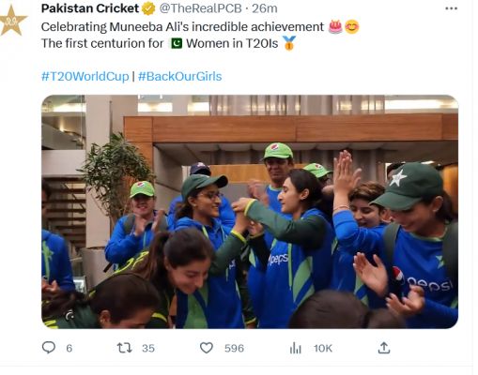Click the gold verified badge
The width and height of the screenshot is (478, 375).
point(148,8)
